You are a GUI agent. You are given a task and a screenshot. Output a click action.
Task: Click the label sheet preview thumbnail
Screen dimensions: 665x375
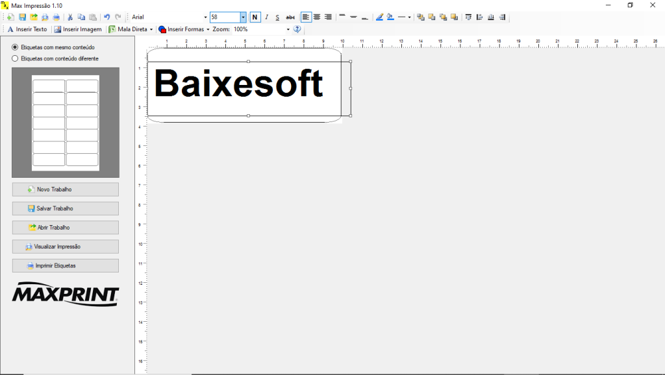(x=65, y=122)
